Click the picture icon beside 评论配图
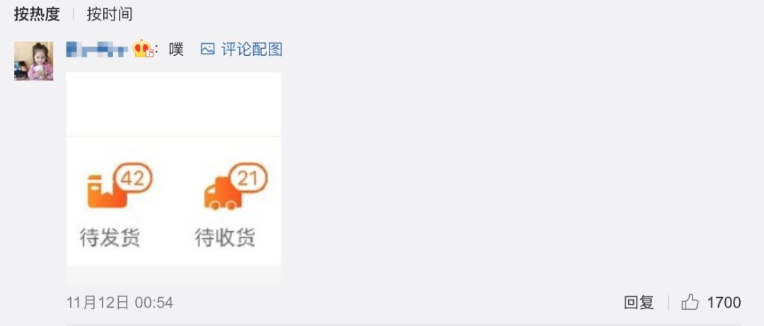This screenshot has height=326, width=764. tap(207, 50)
